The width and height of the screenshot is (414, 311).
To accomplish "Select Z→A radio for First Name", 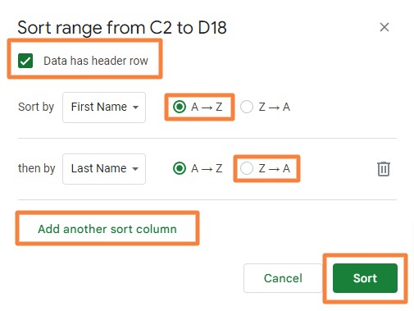I will click(247, 107).
